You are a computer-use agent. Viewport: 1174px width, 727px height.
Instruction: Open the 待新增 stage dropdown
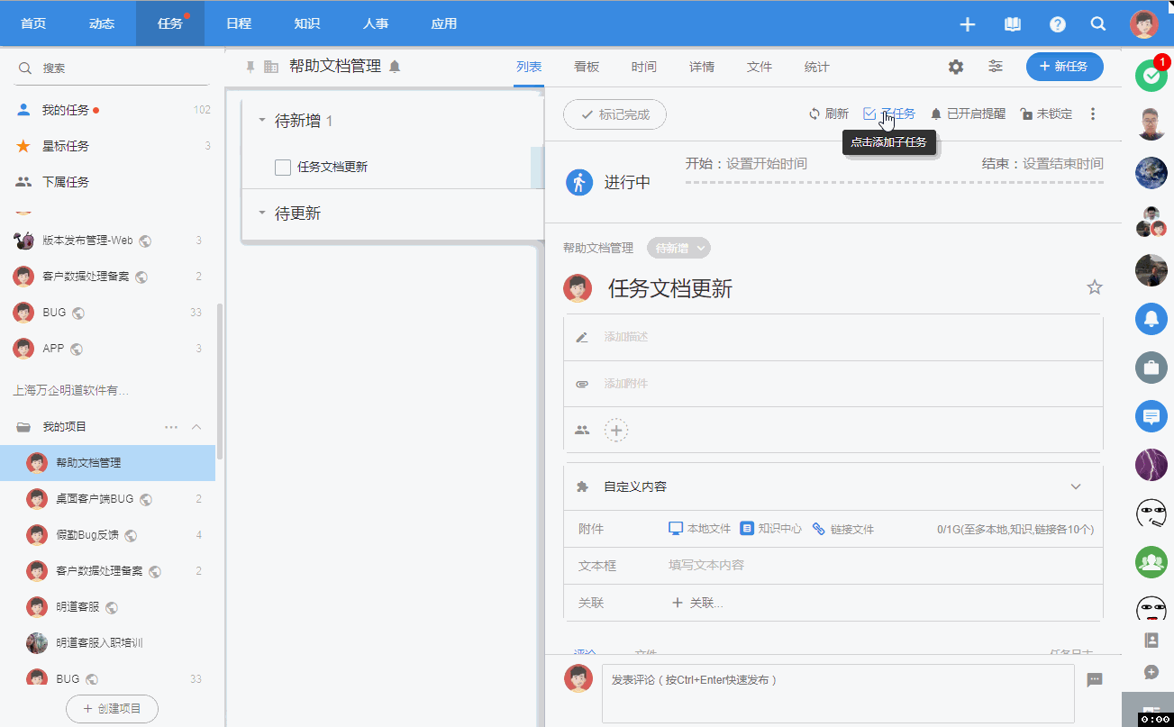point(678,248)
